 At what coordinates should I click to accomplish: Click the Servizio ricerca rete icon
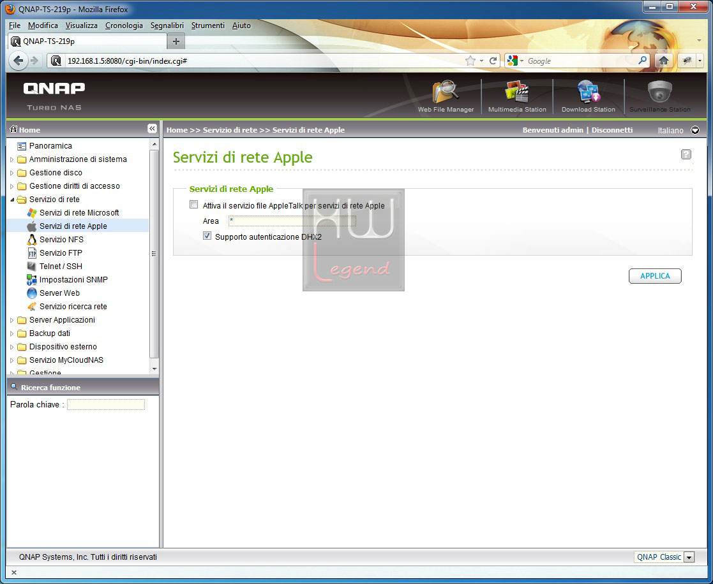pyautogui.click(x=32, y=307)
